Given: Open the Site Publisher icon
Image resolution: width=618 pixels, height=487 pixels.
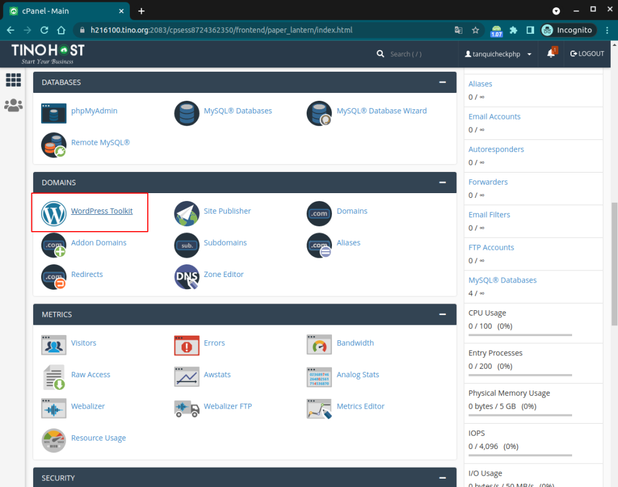Looking at the screenshot, I should (186, 214).
